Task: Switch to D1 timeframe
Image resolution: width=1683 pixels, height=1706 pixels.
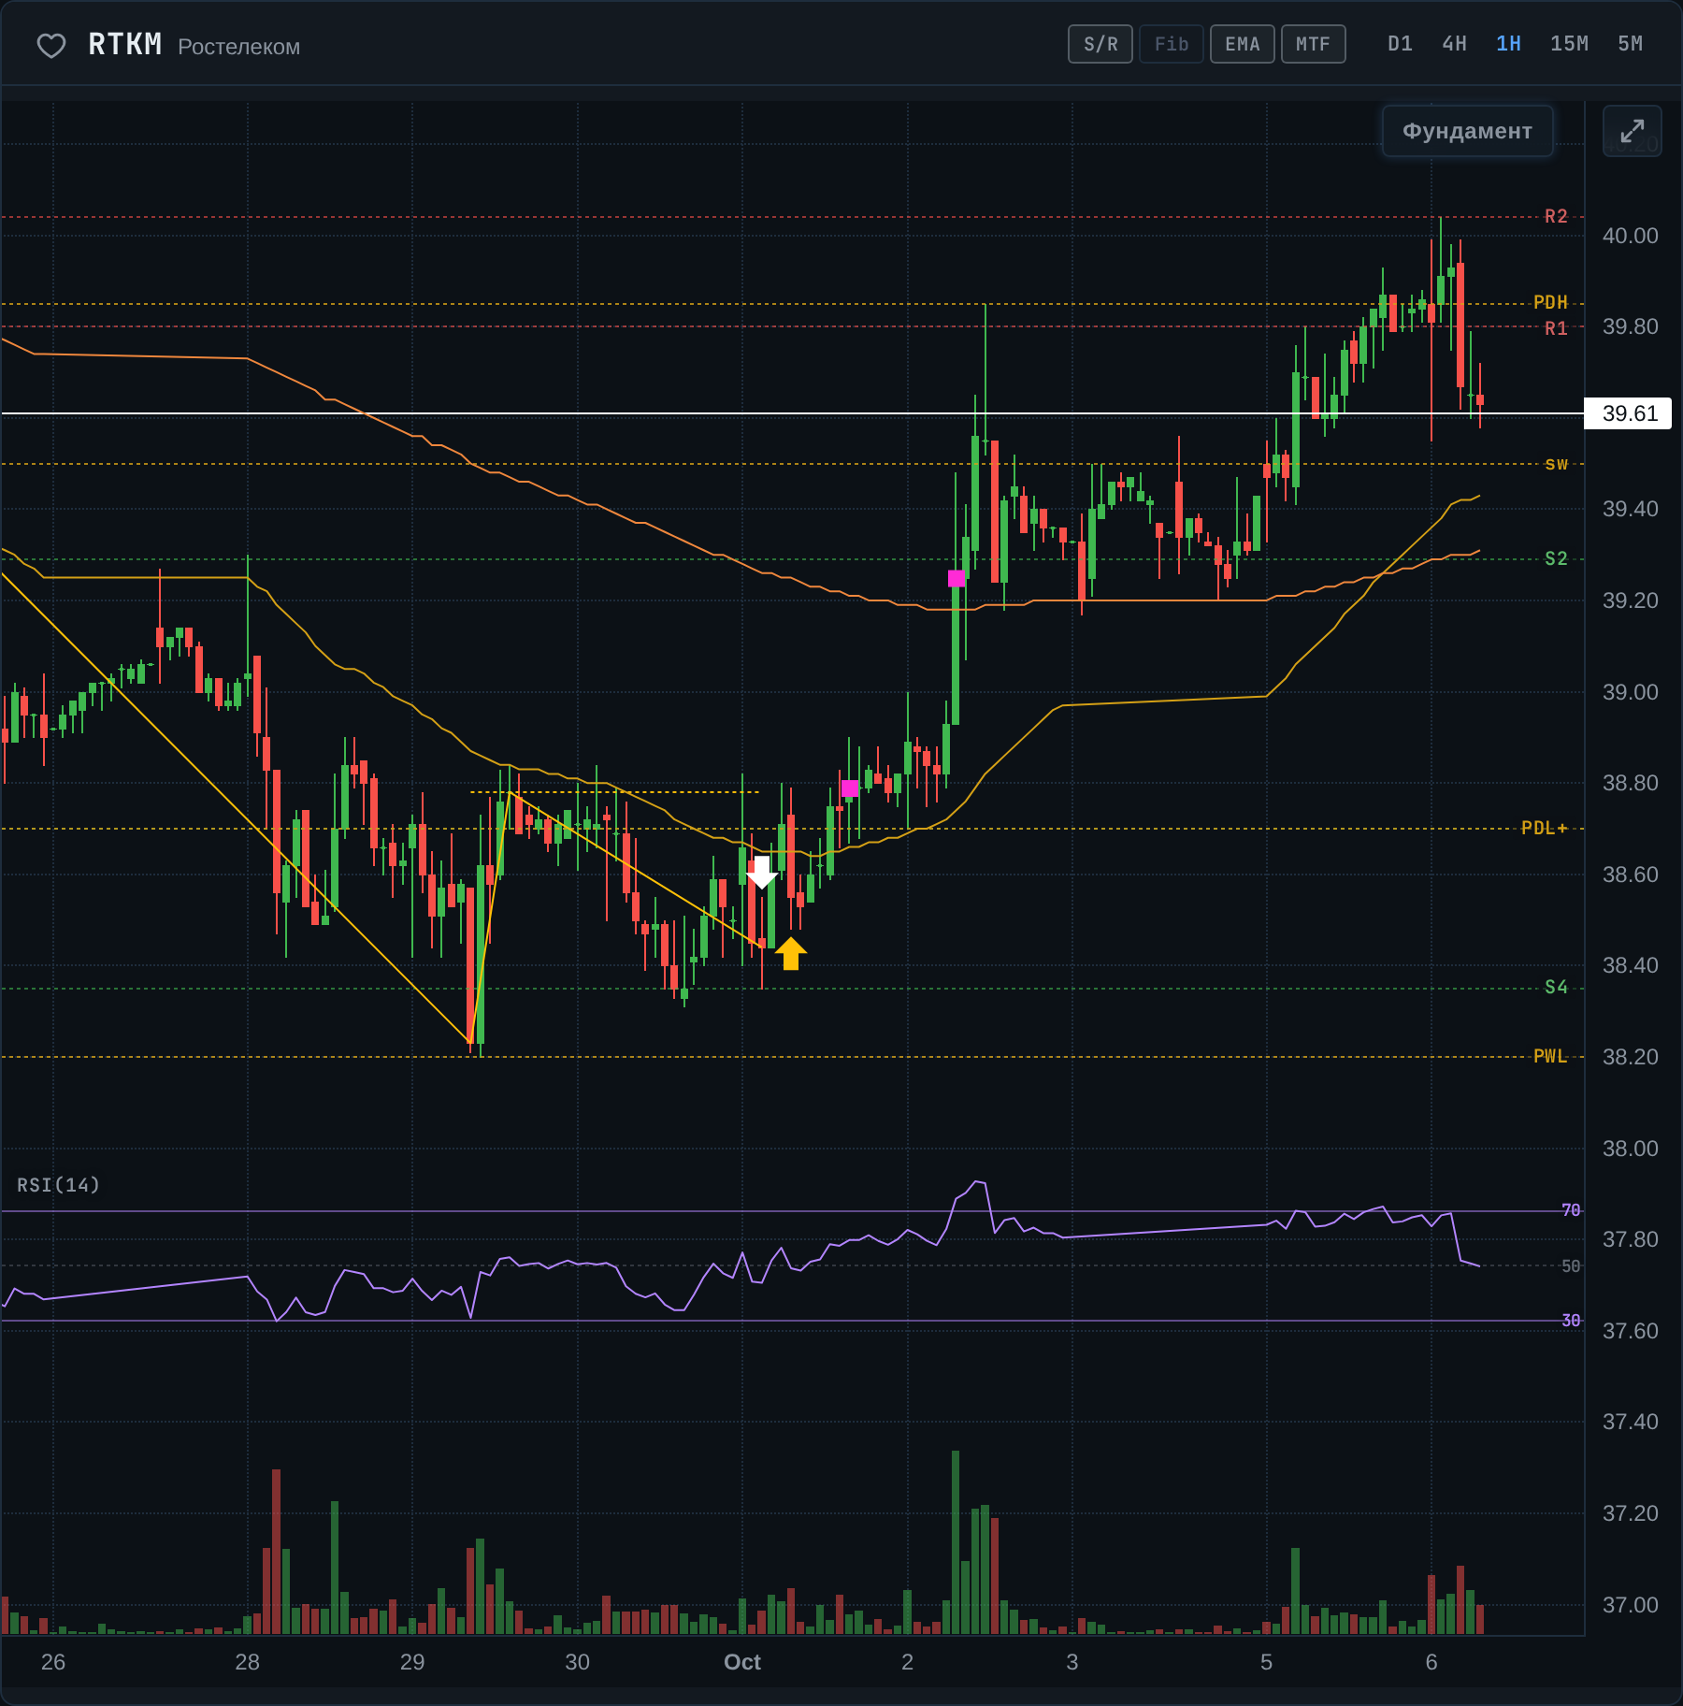Action: (1400, 44)
